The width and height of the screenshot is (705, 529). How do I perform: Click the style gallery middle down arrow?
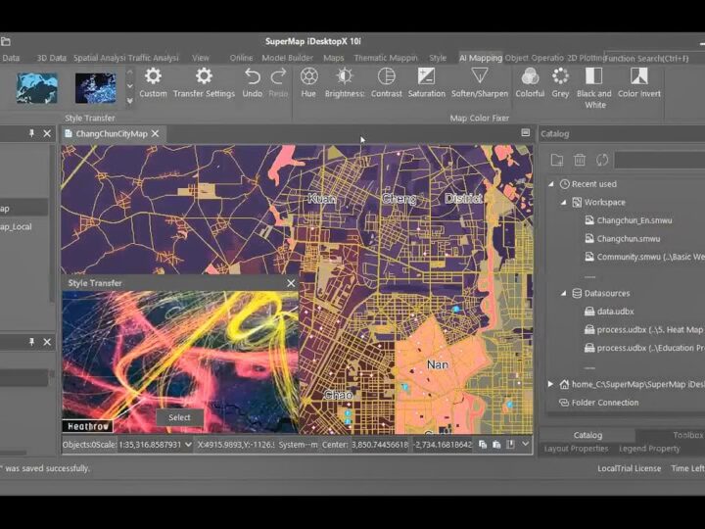(x=129, y=86)
